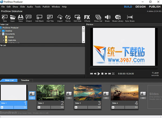Click the play icon under Slide 4
This screenshot has width=162, height=118.
[113, 107]
